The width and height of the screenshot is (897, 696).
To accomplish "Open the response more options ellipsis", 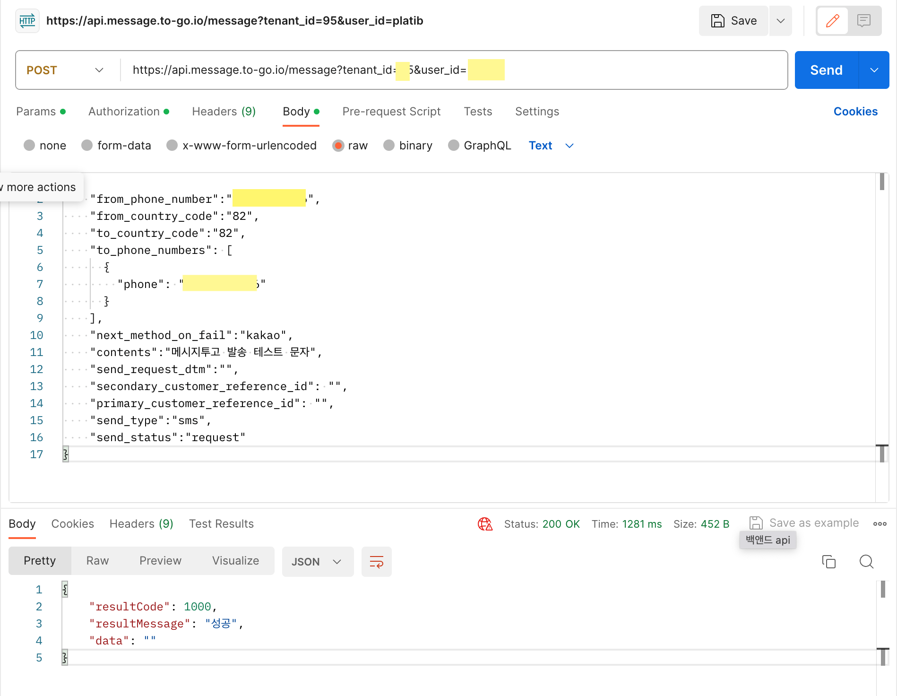I will pyautogui.click(x=880, y=524).
